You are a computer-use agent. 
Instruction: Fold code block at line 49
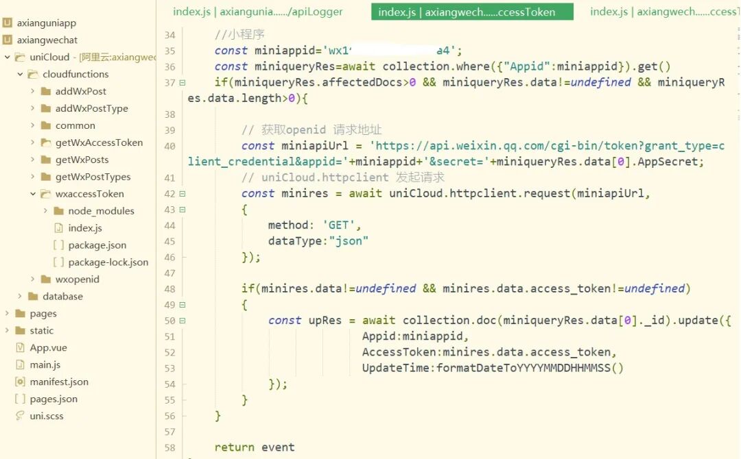(183, 305)
